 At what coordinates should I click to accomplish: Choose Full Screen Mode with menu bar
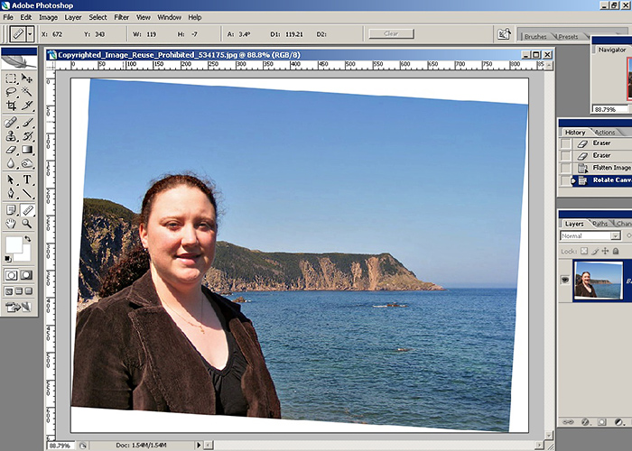point(19,290)
